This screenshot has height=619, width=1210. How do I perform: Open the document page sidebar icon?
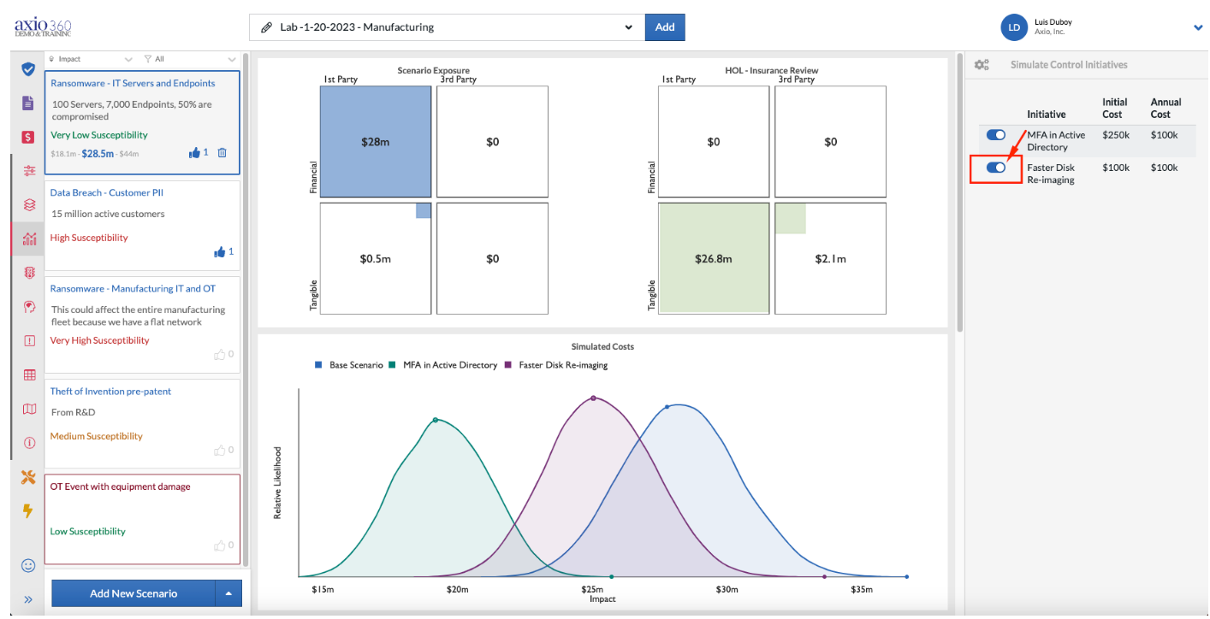point(28,103)
